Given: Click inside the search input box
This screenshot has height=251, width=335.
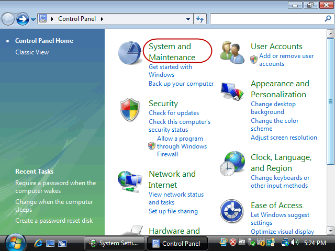Looking at the screenshot, I should [267, 19].
